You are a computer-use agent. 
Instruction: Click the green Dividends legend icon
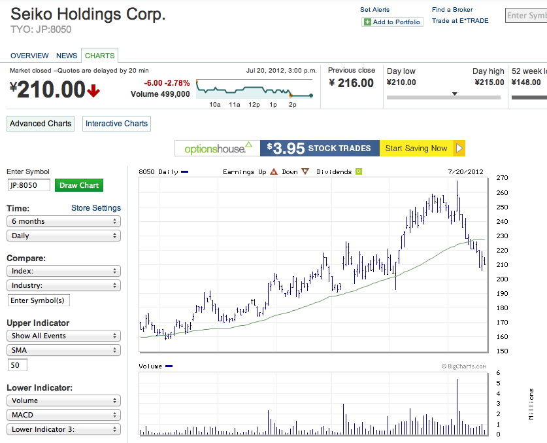click(358, 172)
